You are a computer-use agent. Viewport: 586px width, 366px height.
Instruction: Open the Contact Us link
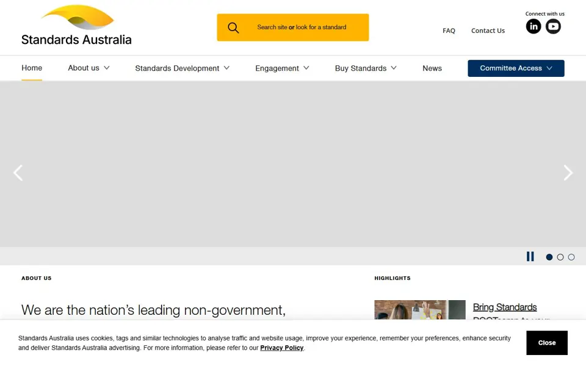click(x=488, y=30)
